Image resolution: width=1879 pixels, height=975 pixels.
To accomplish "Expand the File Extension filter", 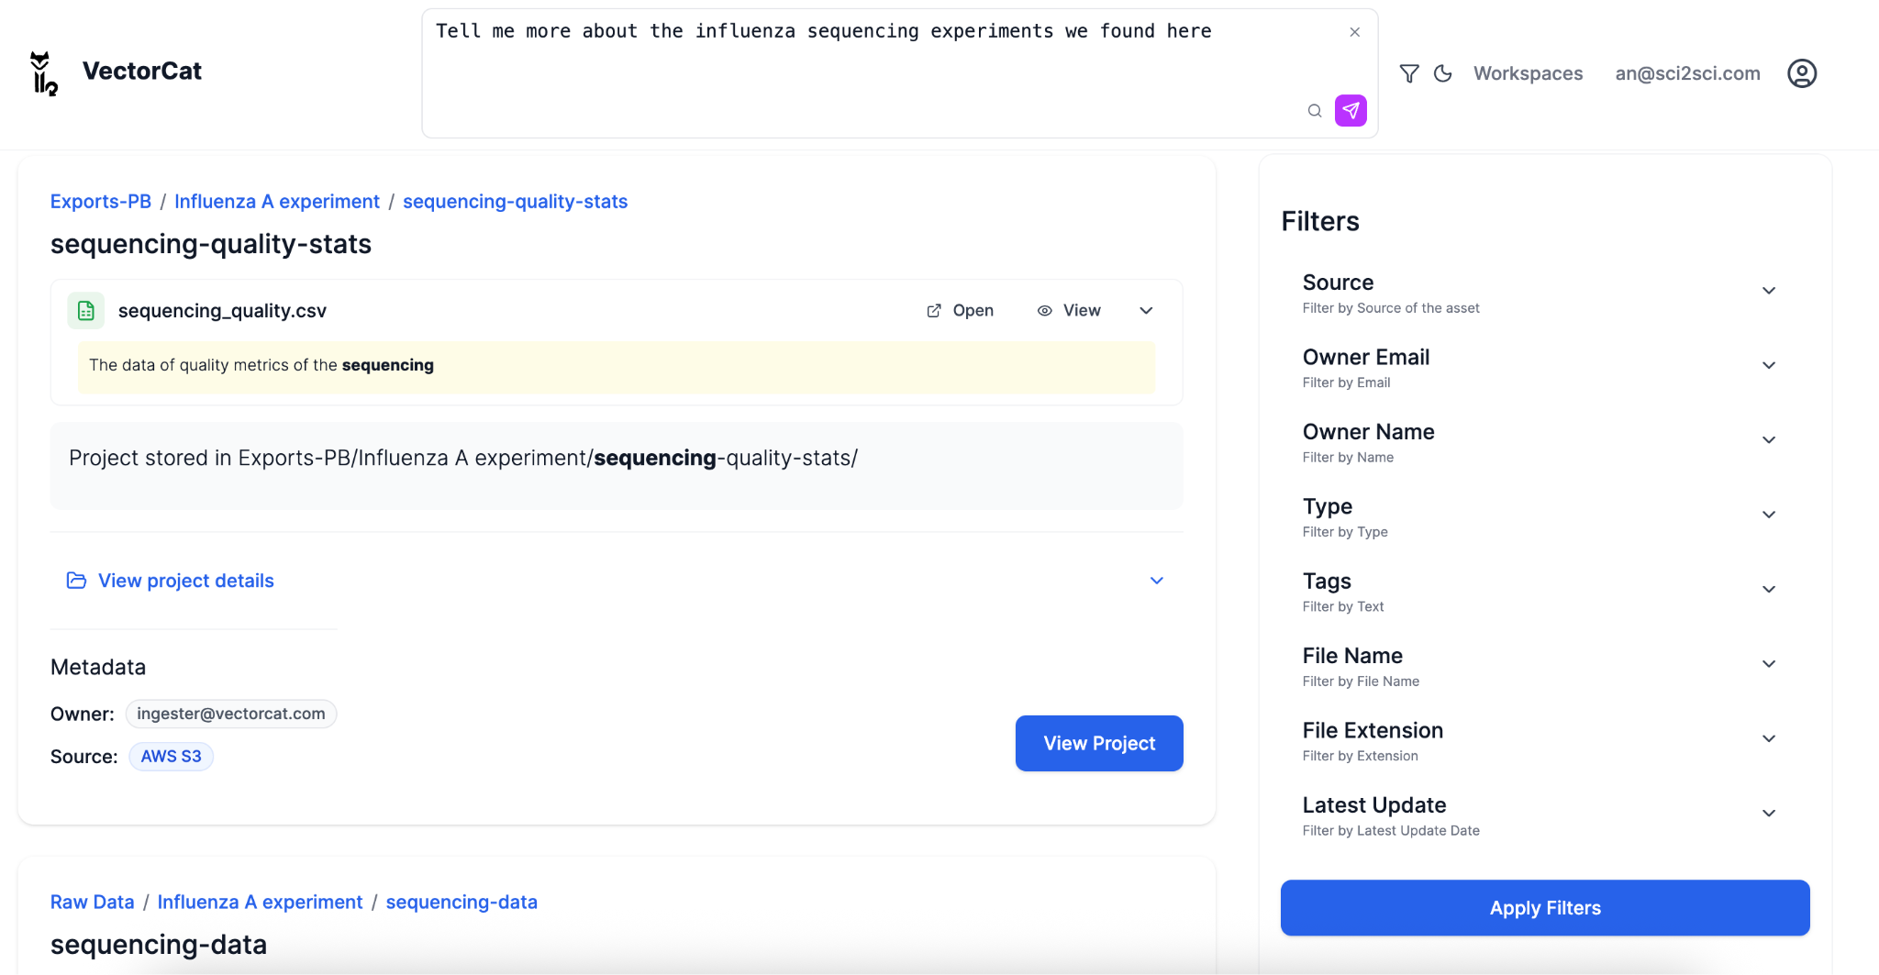I will tap(1769, 739).
